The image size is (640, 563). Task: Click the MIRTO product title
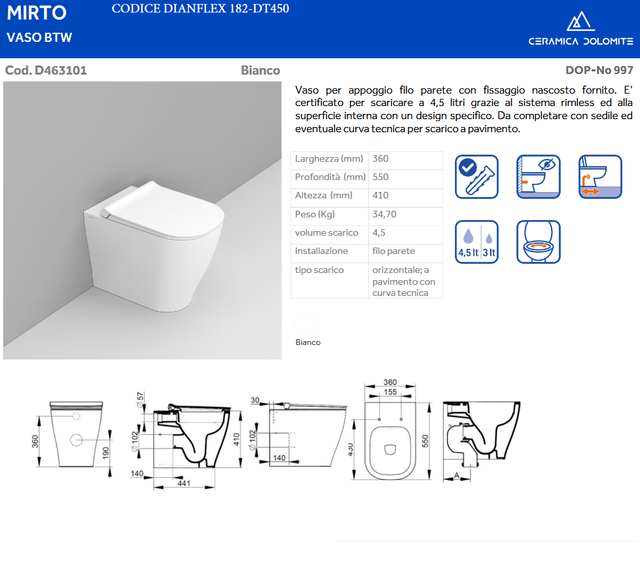point(37,13)
